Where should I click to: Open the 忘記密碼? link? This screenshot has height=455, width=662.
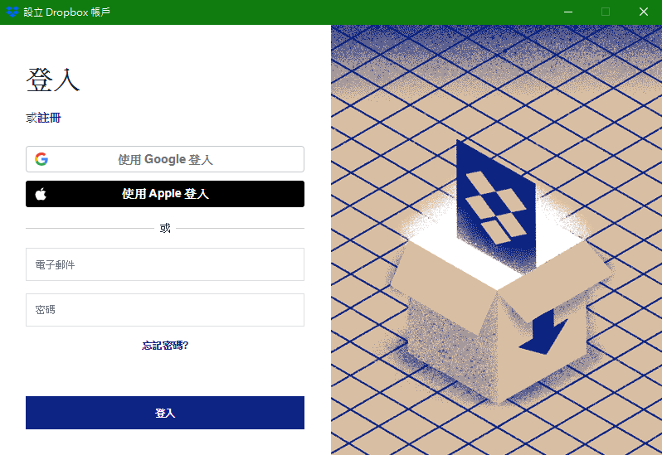click(x=165, y=346)
